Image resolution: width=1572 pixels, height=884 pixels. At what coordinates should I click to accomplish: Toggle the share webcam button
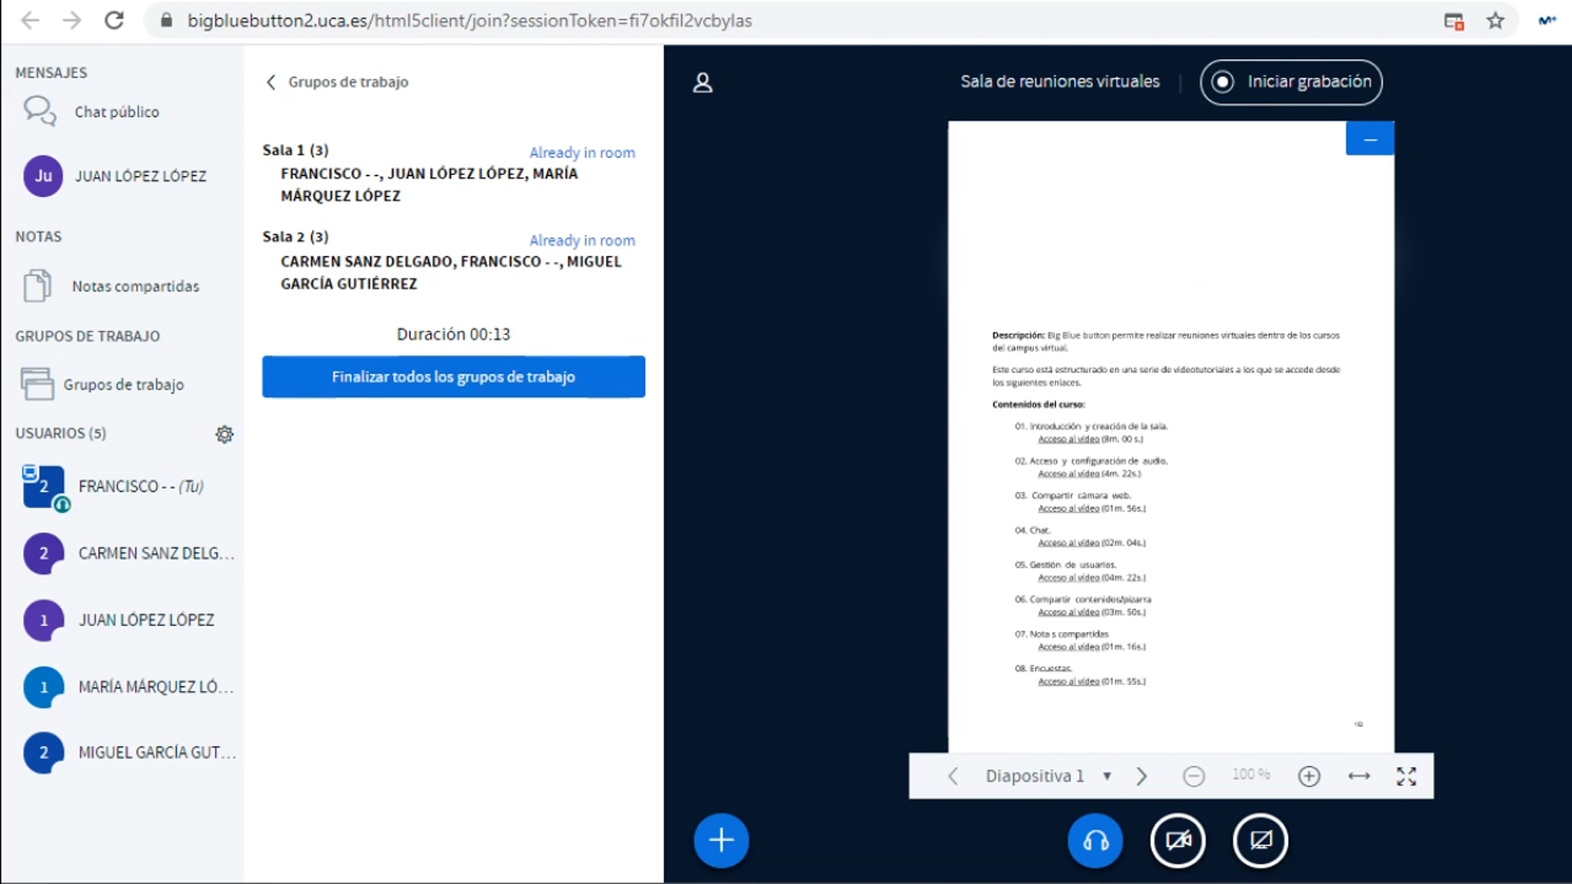coord(1177,840)
